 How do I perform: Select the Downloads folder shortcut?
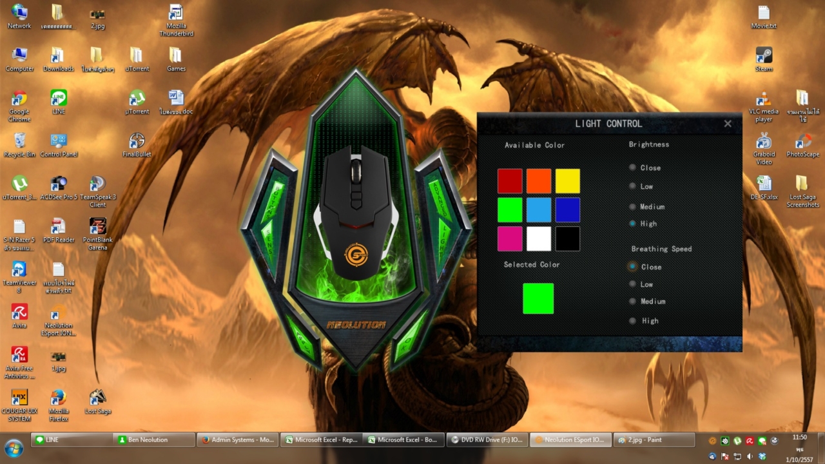59,59
